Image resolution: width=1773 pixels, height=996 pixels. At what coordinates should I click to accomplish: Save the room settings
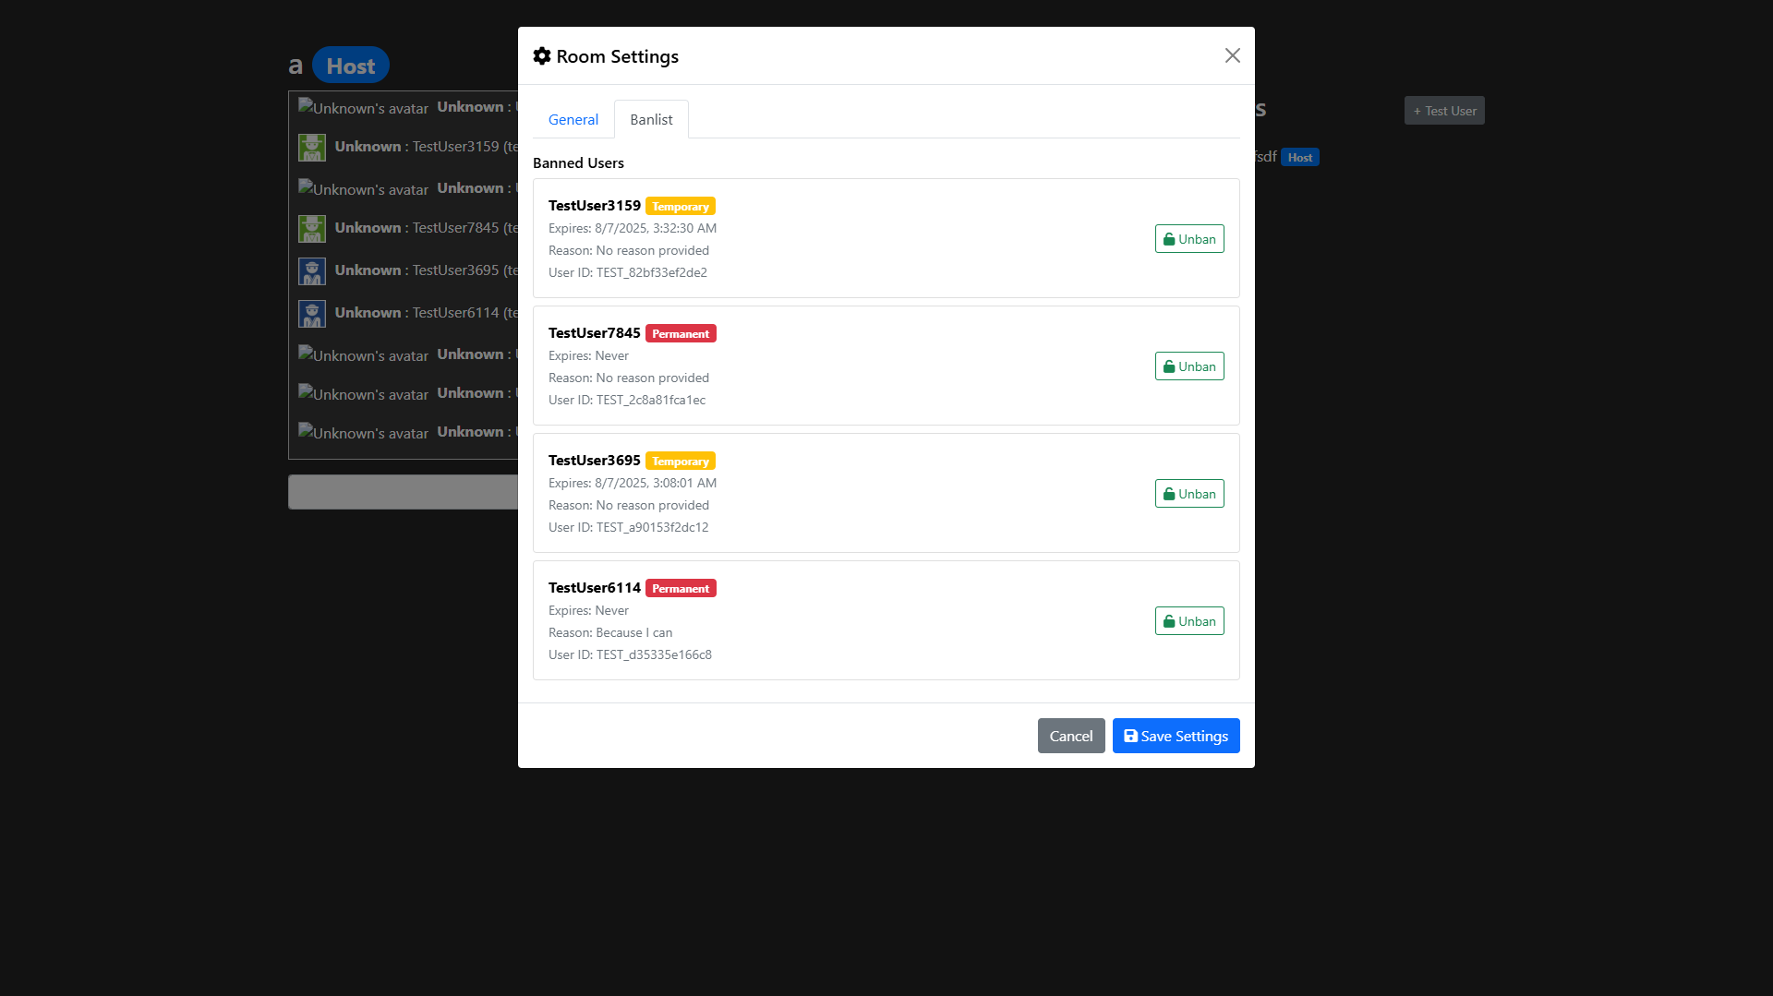coord(1176,736)
